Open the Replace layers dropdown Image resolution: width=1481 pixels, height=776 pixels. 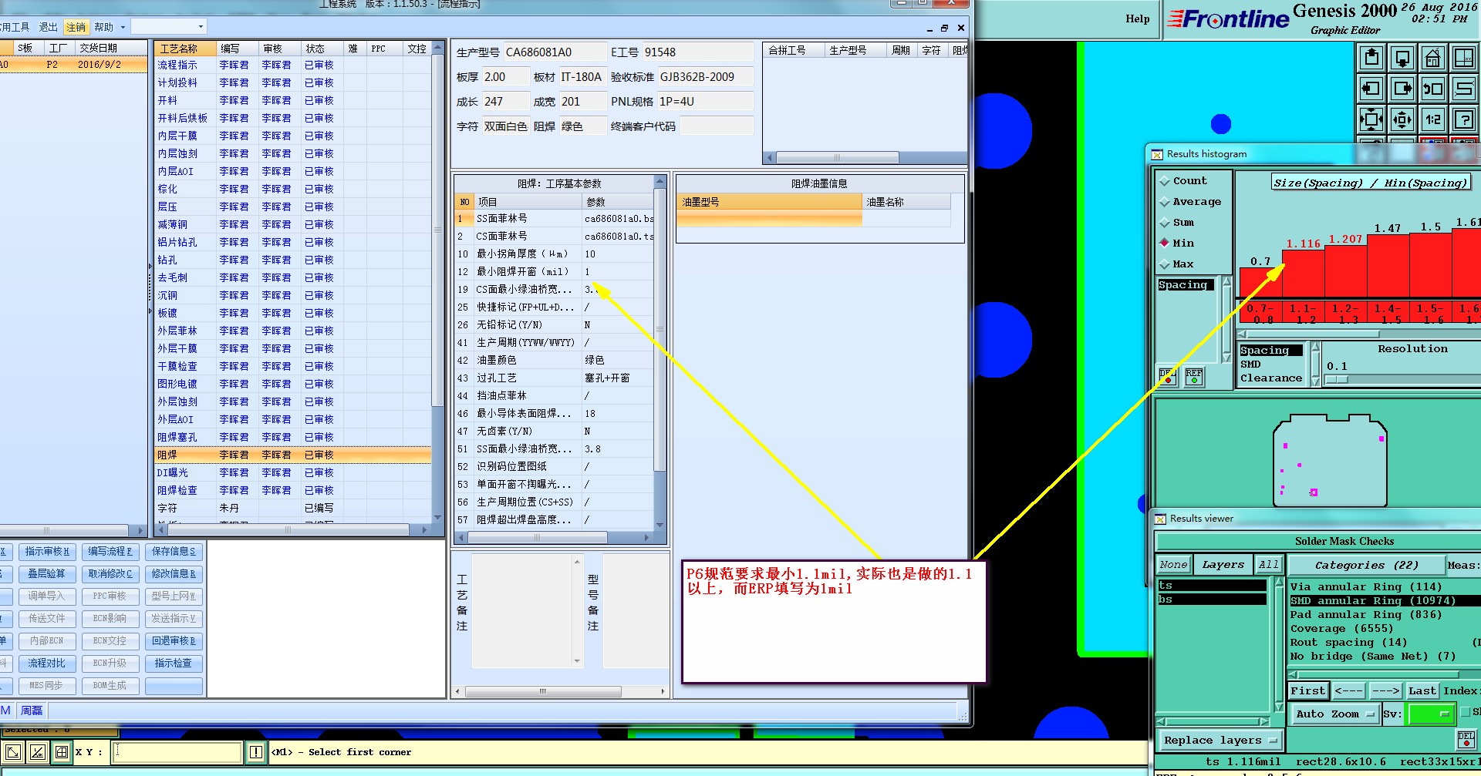click(1220, 741)
